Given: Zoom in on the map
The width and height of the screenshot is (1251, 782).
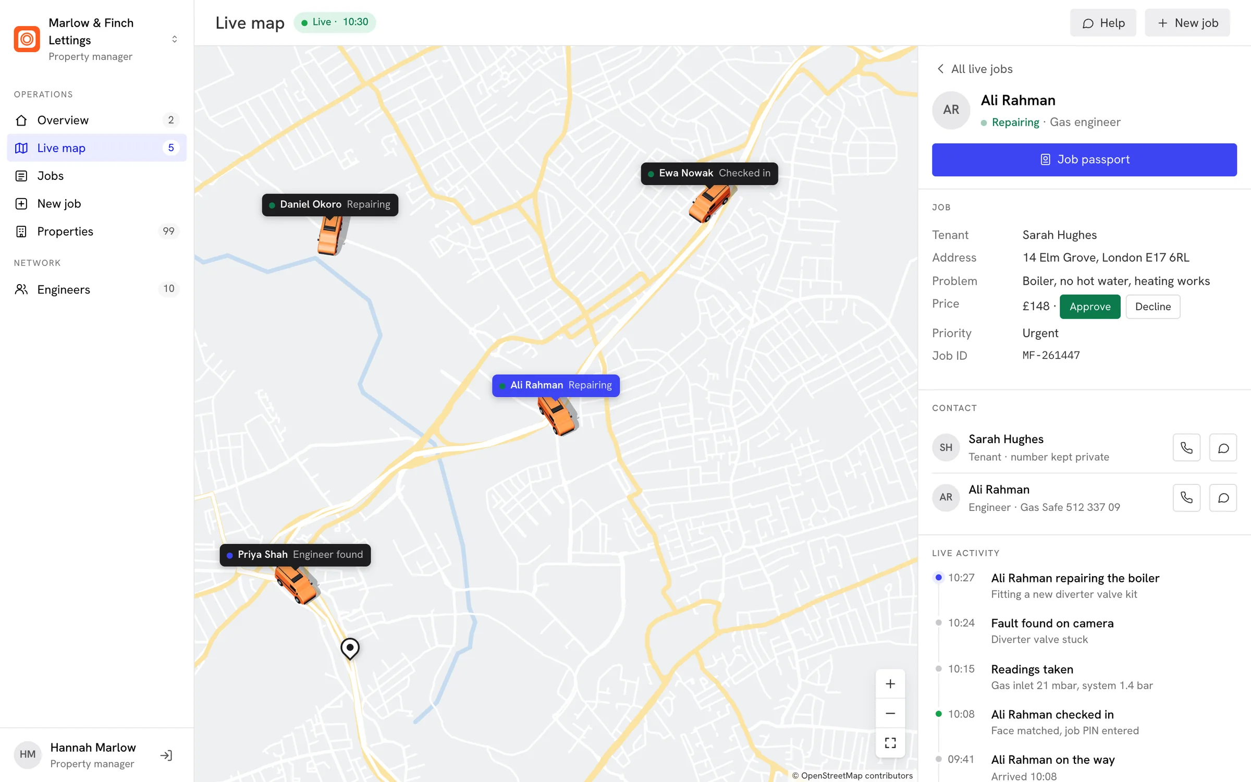Looking at the screenshot, I should click(890, 684).
